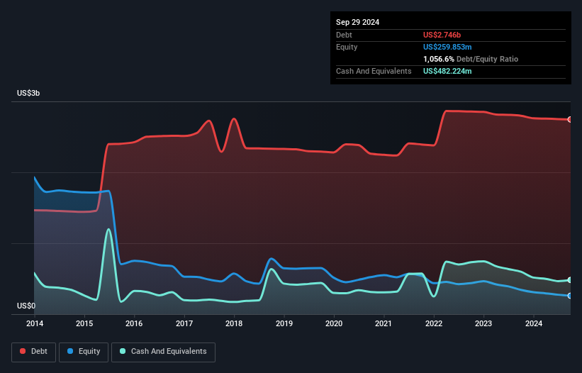Click the red Debt legend dot
Image resolution: width=582 pixels, height=373 pixels.
pyautogui.click(x=23, y=351)
